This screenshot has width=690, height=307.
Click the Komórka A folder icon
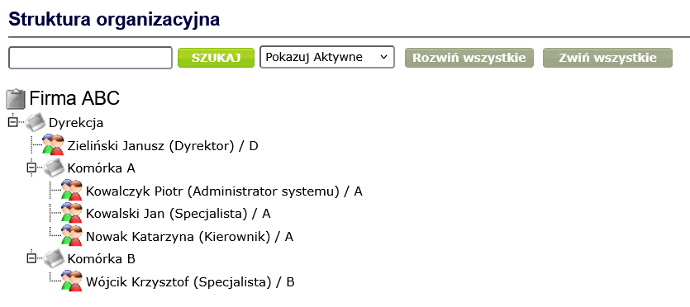(54, 168)
